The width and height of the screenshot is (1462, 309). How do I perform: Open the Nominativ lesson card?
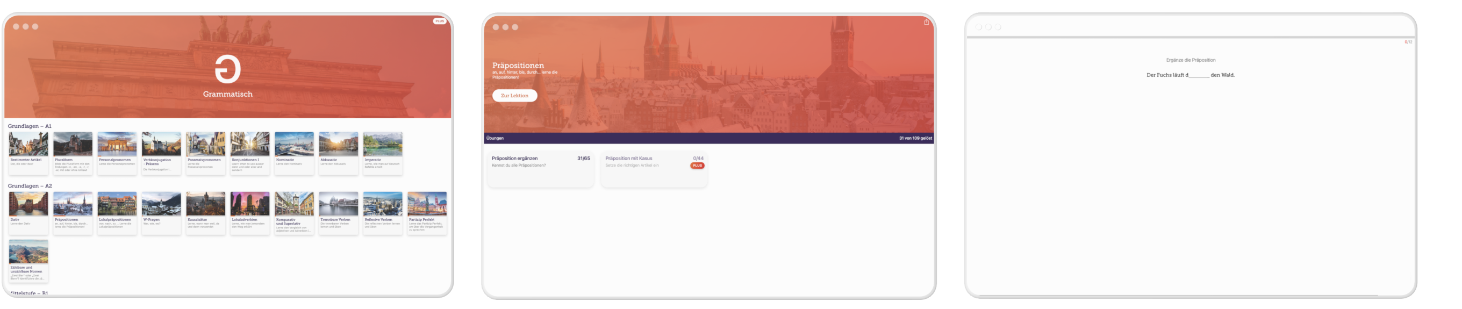tap(294, 154)
